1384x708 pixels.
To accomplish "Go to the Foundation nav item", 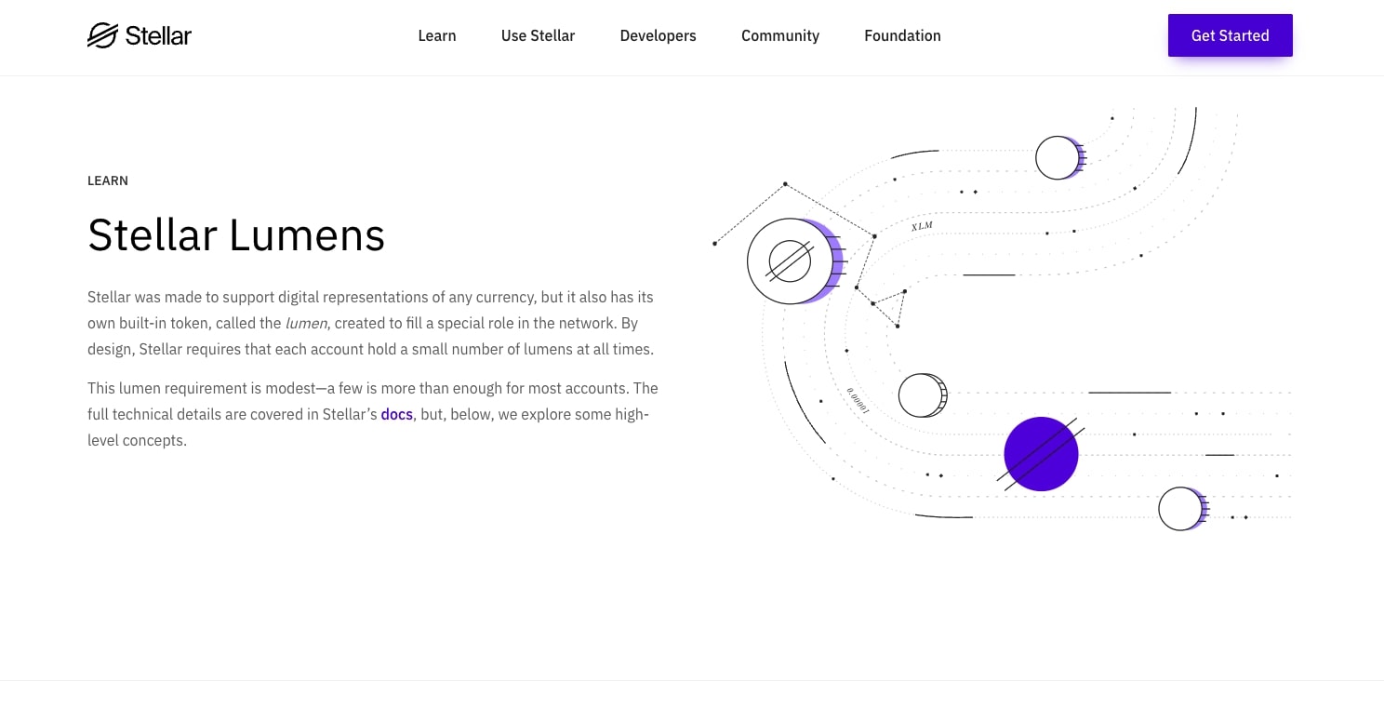I will [902, 35].
